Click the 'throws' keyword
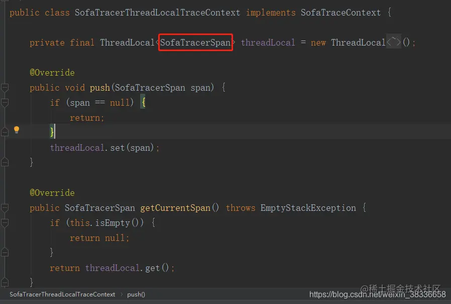 [x=241, y=208]
